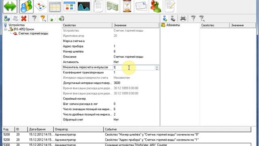Open the envelope mail icon
Screen dimensions: 259x146
click(x=141, y=6)
